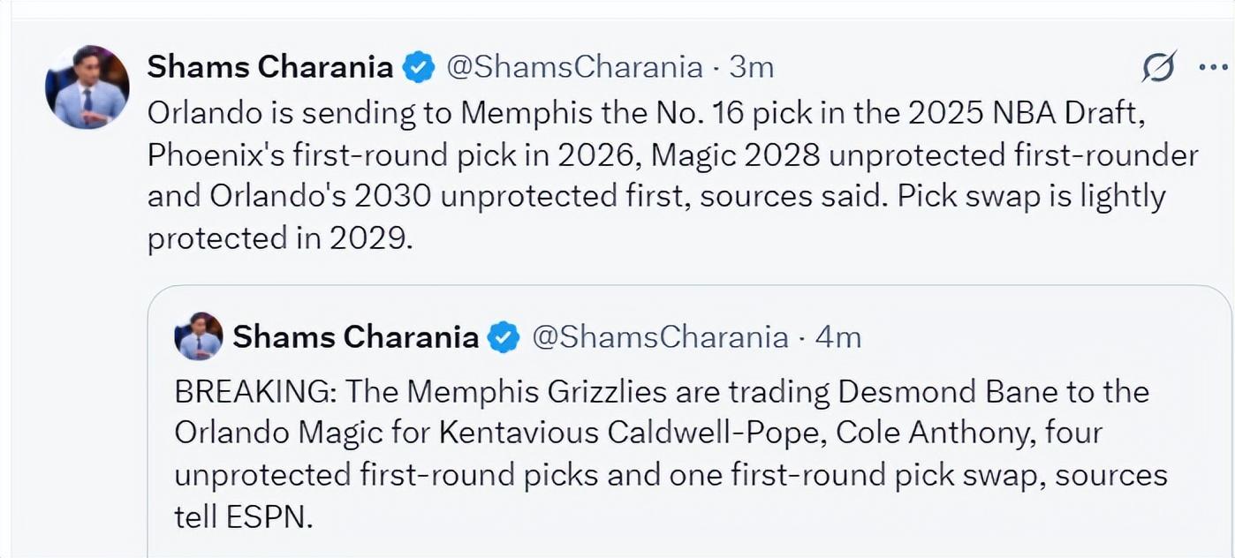Viewport: 1235px width, 558px height.
Task: Click the Grok slashed-circle icon on the tweet
Action: pos(1158,67)
